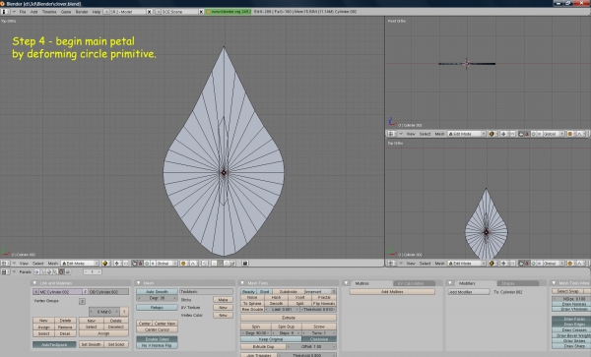Select scale manipulator square icon in main view
The image size is (591, 357).
click(153, 264)
